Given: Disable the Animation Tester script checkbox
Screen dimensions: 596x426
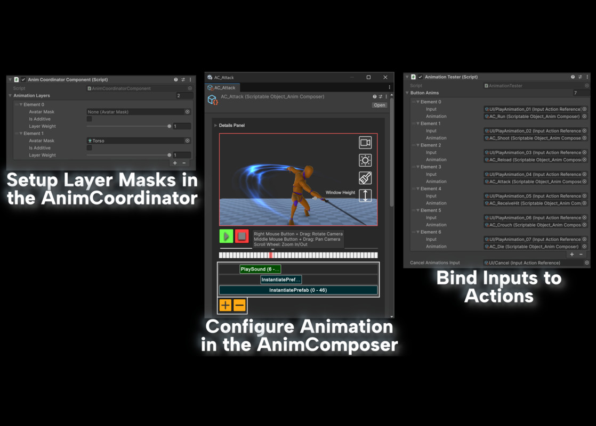Looking at the screenshot, I should click(x=419, y=76).
